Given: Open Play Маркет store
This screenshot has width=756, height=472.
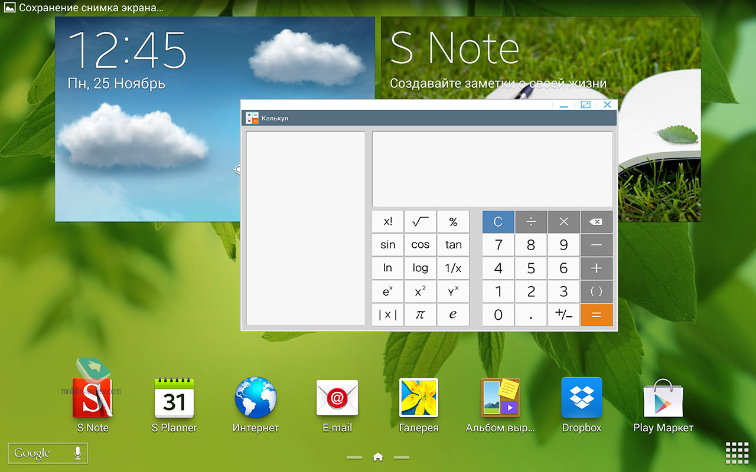Looking at the screenshot, I should click(x=663, y=398).
